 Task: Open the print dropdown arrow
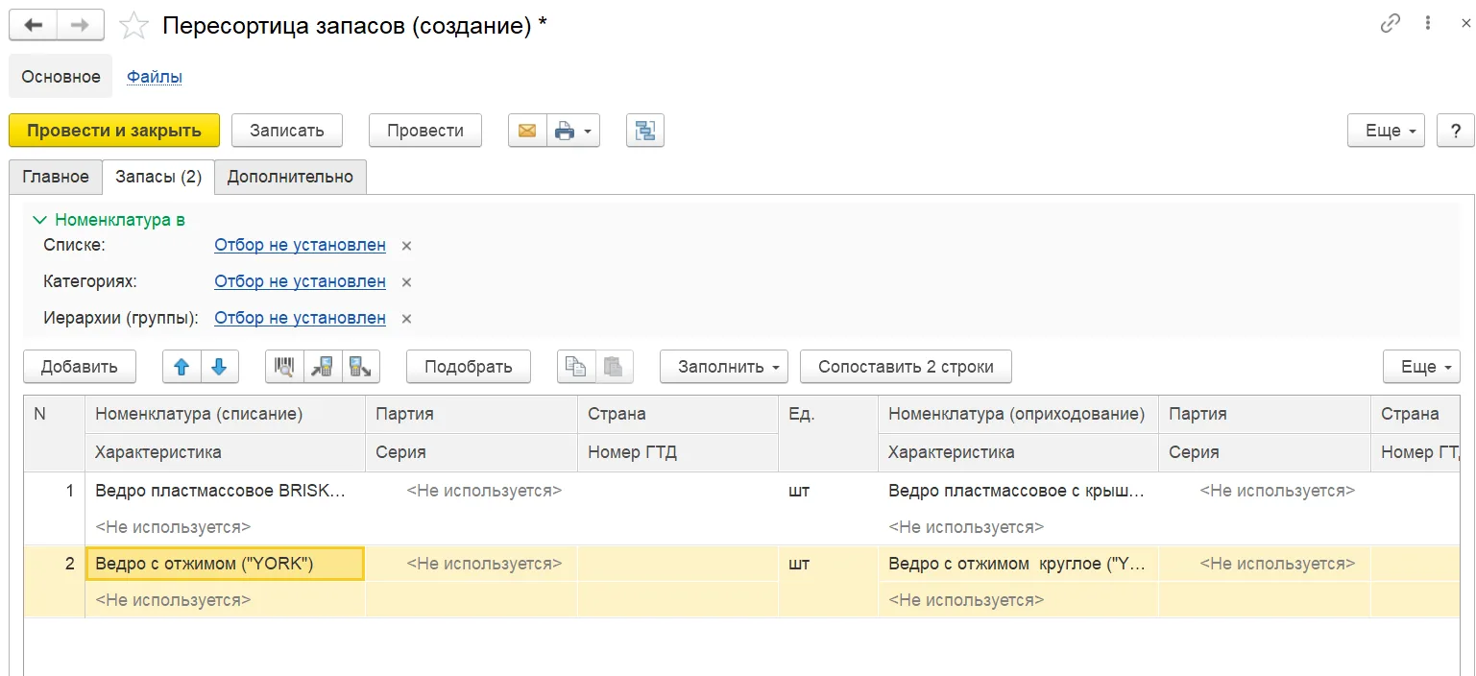pyautogui.click(x=588, y=131)
